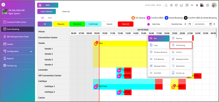219x102 pixels.
Task: Click the line chart statistics icon
Action: pyautogui.click(x=181, y=5)
